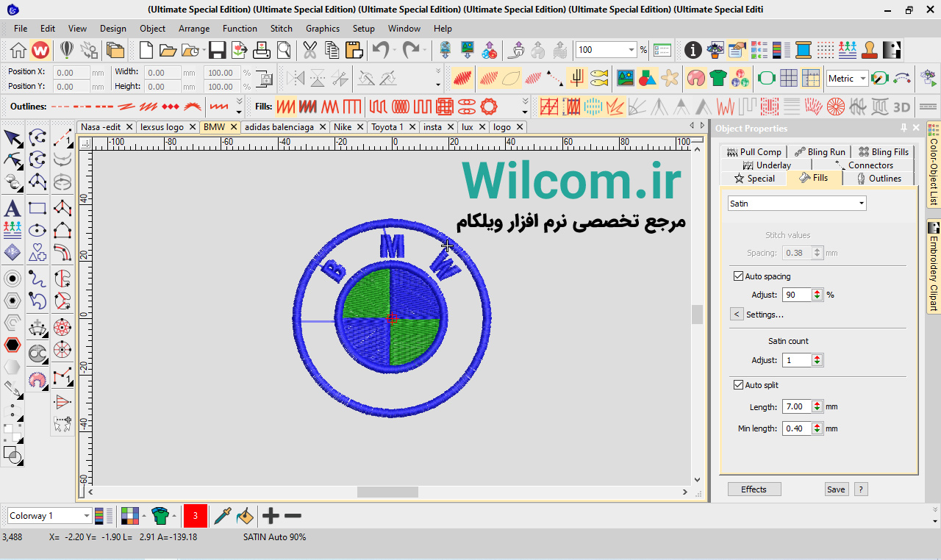941x560 pixels.
Task: Choose the rectangle shape tool
Action: (x=37, y=208)
